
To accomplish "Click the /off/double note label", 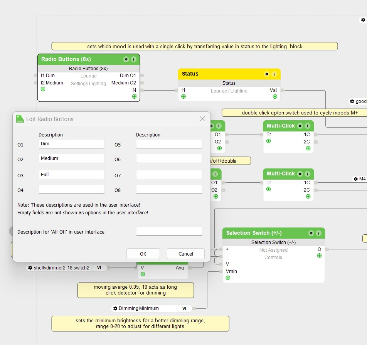I will coord(231,161).
